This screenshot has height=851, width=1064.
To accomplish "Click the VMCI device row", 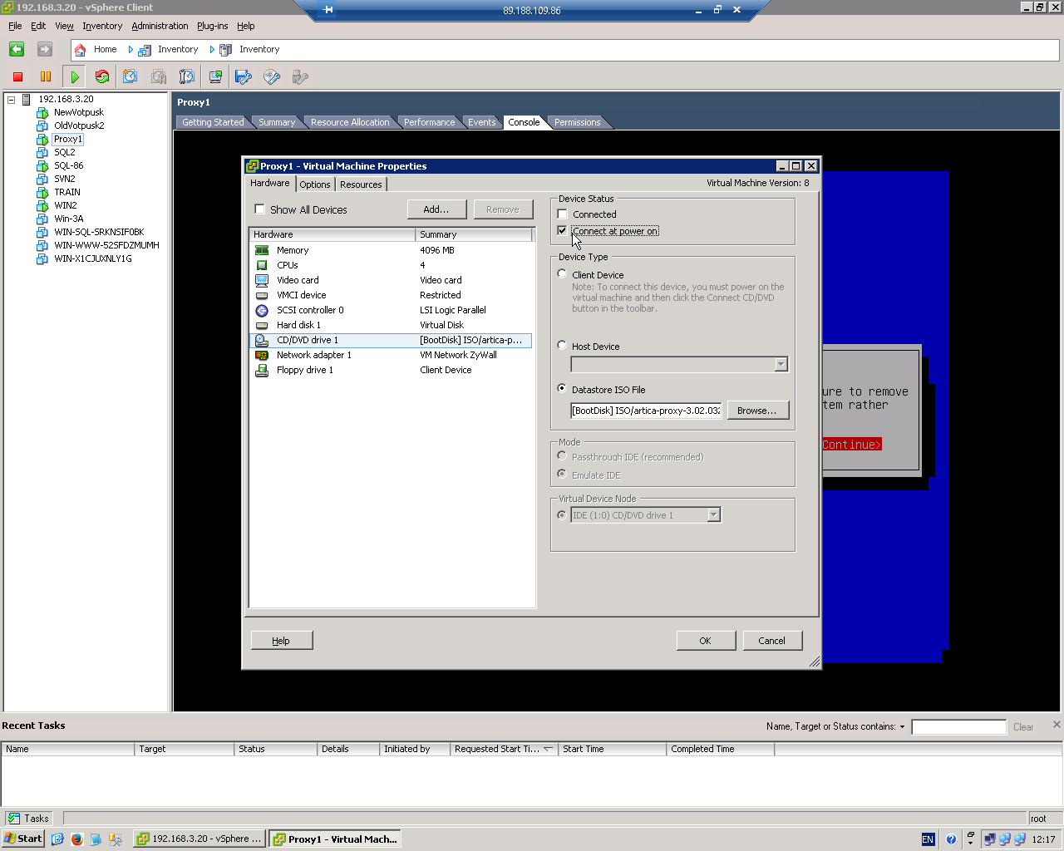I will pyautogui.click(x=391, y=295).
